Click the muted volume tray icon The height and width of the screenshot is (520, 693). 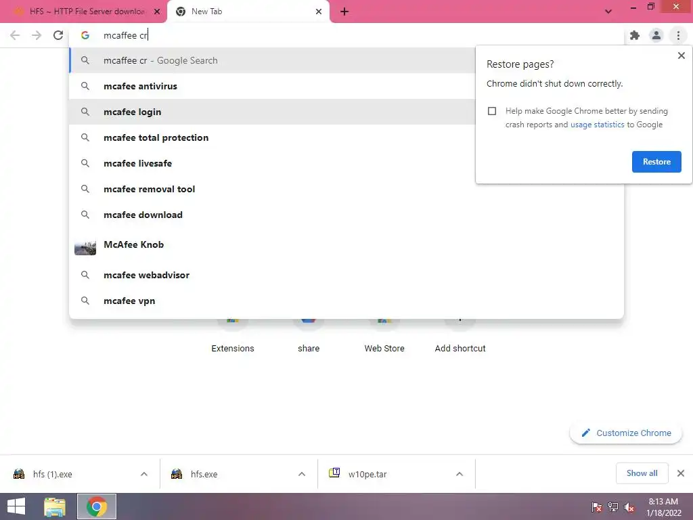tap(629, 507)
